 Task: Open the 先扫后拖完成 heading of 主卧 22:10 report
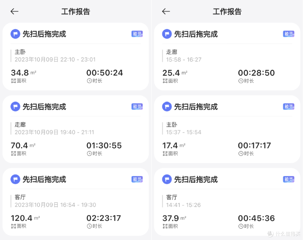point(44,34)
